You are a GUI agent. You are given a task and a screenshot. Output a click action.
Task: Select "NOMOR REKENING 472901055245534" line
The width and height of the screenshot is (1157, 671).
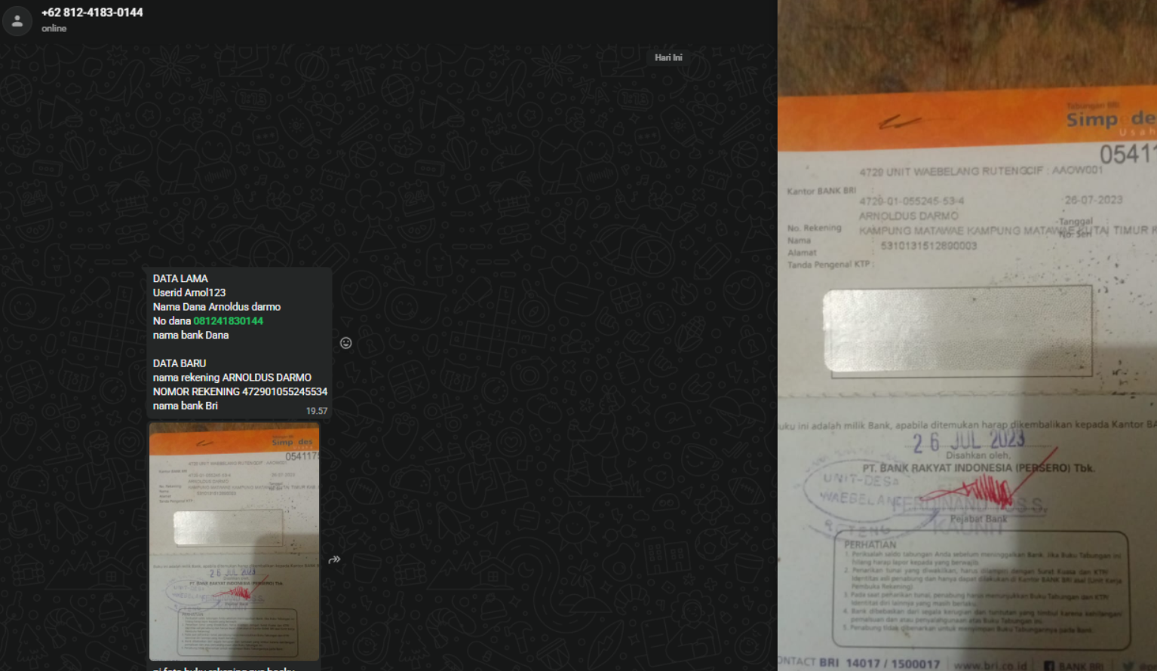pyautogui.click(x=240, y=392)
